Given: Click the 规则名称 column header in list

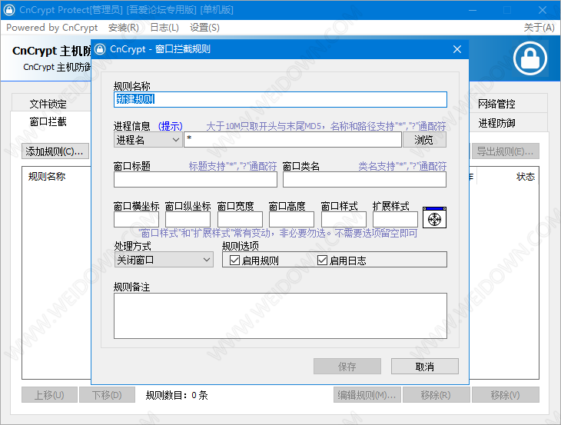Looking at the screenshot, I should (x=47, y=176).
